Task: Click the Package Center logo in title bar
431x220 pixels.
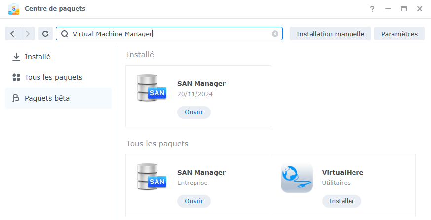Action: (x=14, y=9)
